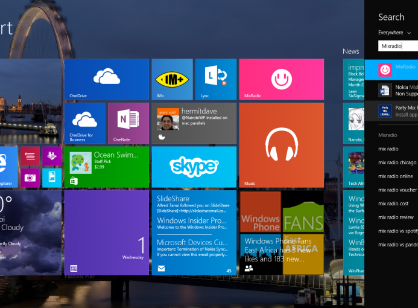
Task: Open the News tile with anime avatar
Action: (353, 123)
